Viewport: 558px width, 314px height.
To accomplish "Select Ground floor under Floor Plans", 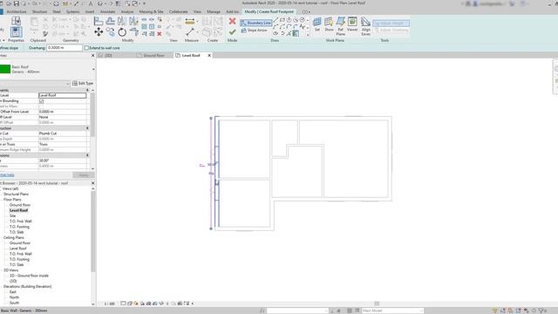I will [x=20, y=205].
